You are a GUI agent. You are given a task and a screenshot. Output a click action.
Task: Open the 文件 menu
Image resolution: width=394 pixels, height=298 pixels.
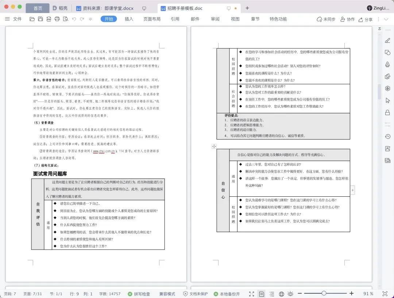click(13, 19)
